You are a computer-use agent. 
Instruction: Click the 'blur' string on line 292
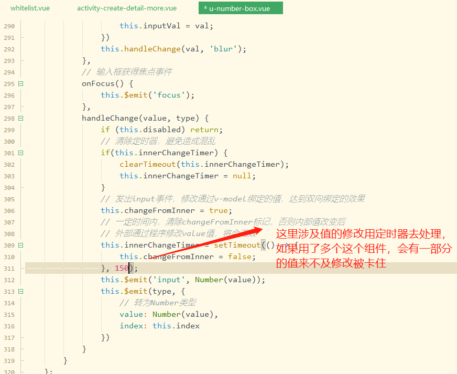coord(223,49)
